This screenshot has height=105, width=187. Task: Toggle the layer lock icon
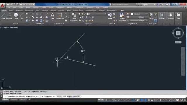click(x=84, y=14)
